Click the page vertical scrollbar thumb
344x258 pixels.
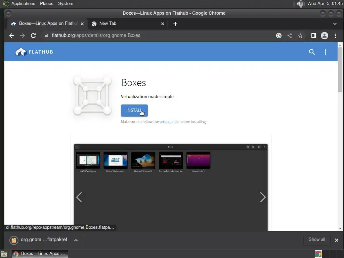coord(340,70)
